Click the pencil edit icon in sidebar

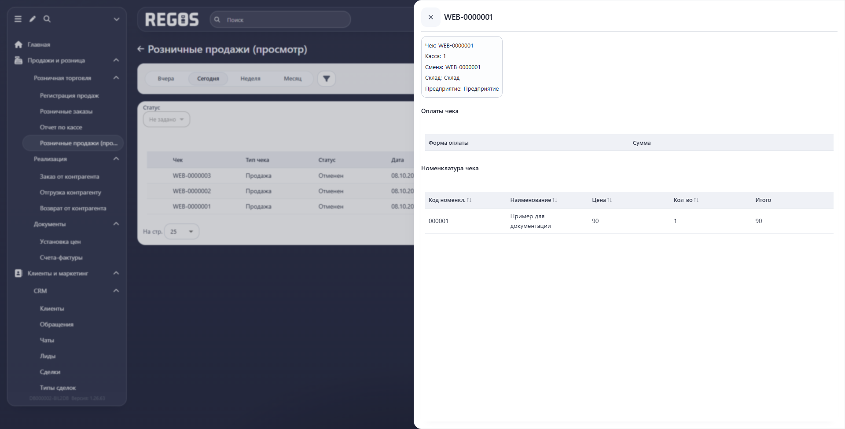(x=33, y=19)
